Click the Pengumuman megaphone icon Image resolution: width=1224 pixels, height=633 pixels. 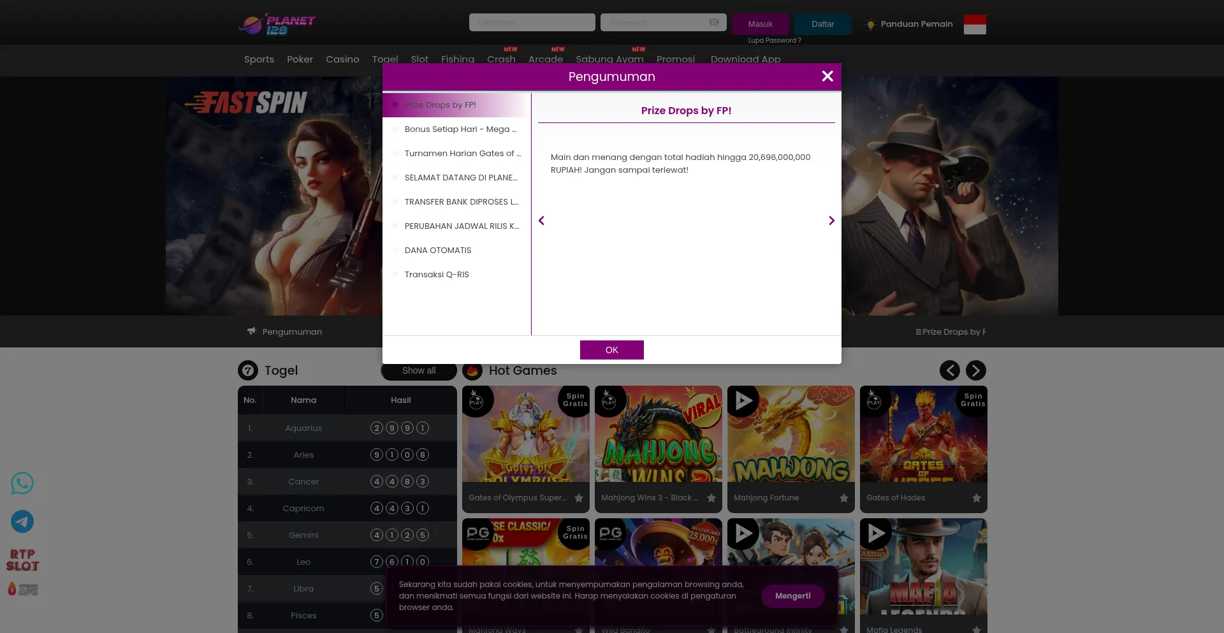(x=252, y=331)
